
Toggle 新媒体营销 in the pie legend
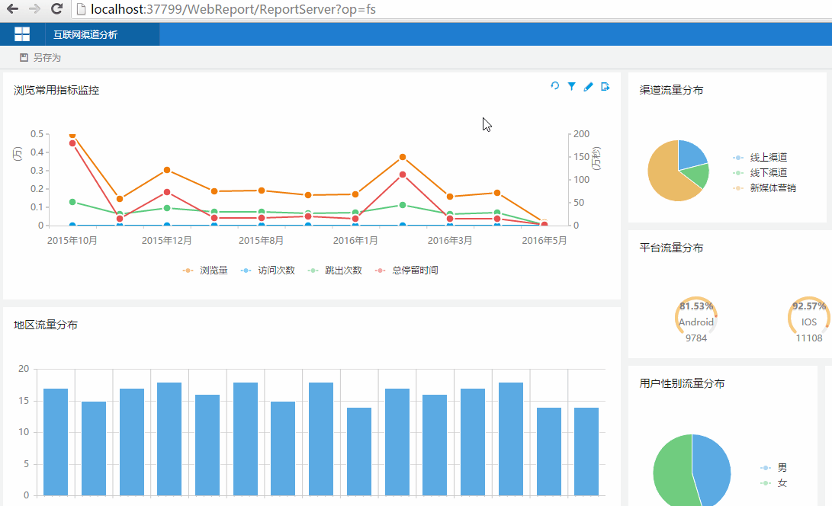tap(764, 187)
